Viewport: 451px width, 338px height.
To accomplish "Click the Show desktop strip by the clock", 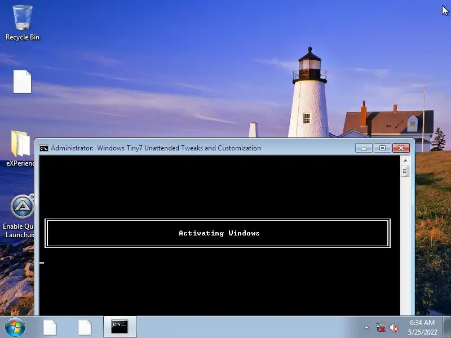I will [x=447, y=327].
